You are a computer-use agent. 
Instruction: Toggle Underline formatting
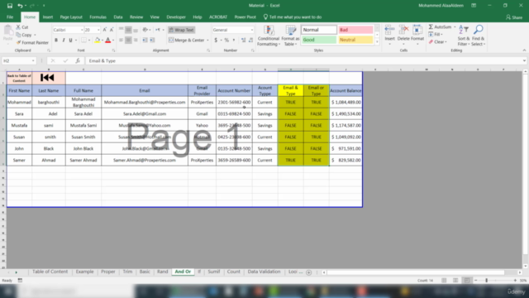[x=70, y=41]
